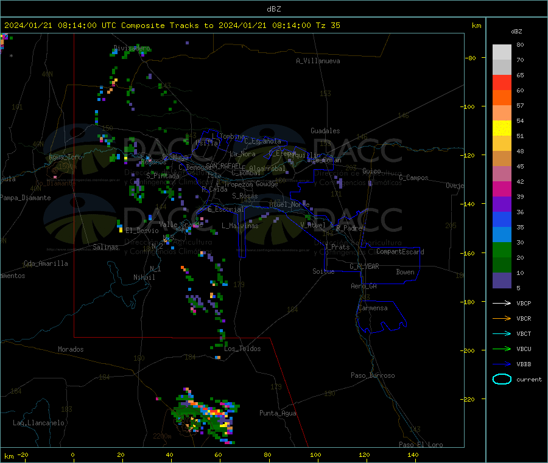The height and width of the screenshot is (463, 548).
Task: Click the Lag.Llancanelo location label
Action: click(38, 423)
